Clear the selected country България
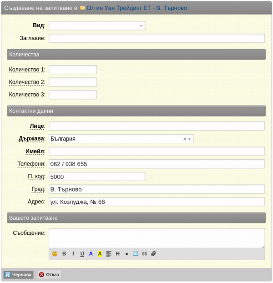Viewport: 273px width, 283px height. pos(184,139)
